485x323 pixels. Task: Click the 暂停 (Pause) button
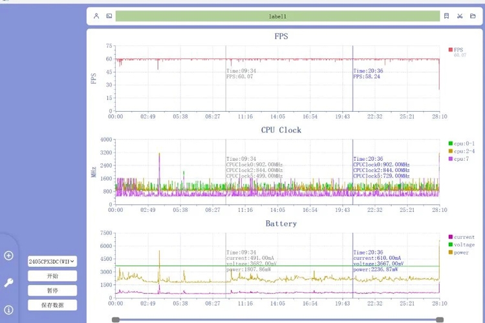52,291
